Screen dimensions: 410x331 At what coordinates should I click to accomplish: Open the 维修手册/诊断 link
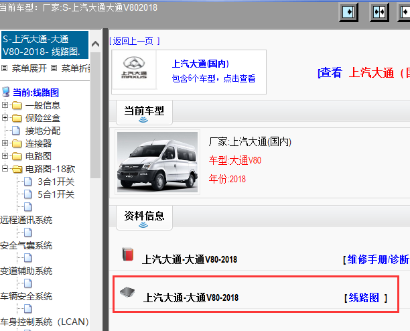click(377, 259)
